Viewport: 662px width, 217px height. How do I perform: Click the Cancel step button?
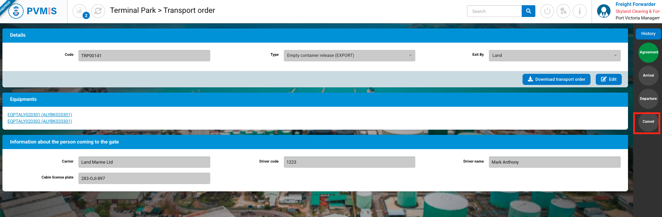tap(648, 122)
